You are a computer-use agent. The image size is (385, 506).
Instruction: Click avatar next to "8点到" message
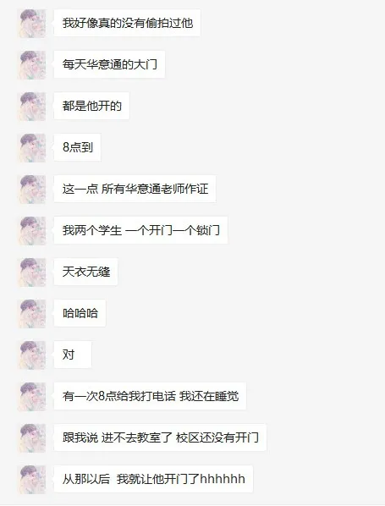pyautogui.click(x=32, y=148)
